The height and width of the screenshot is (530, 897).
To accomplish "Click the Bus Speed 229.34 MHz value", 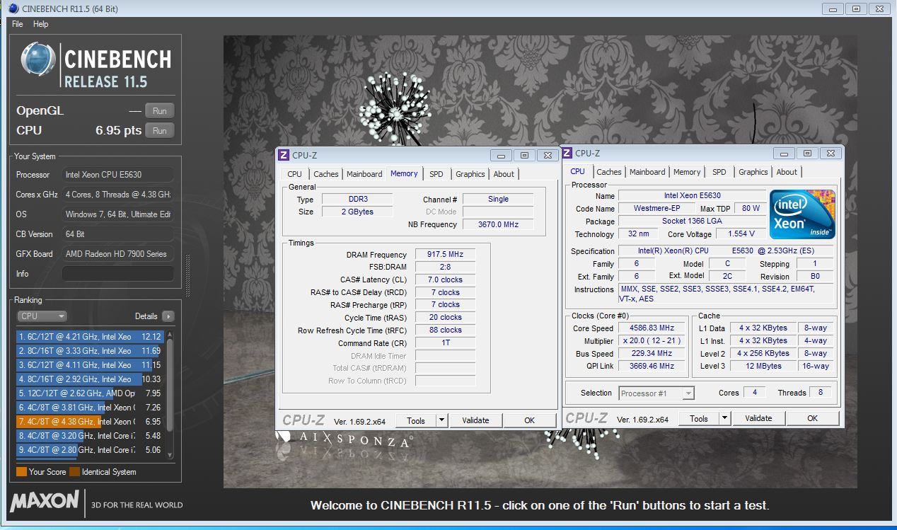I will tap(651, 354).
